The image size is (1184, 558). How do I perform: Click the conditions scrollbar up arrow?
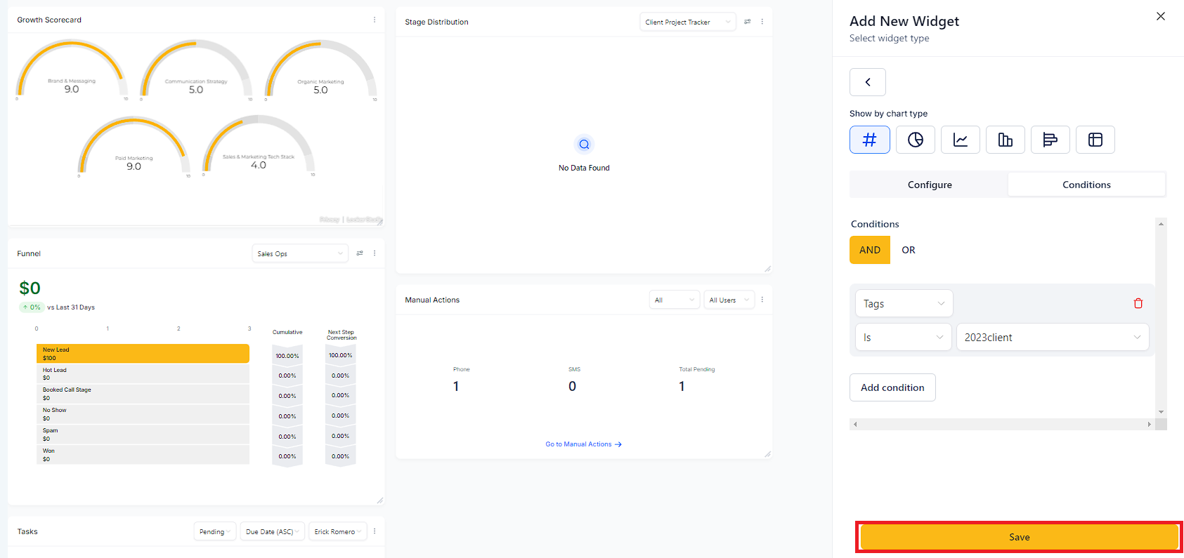coord(1161,224)
